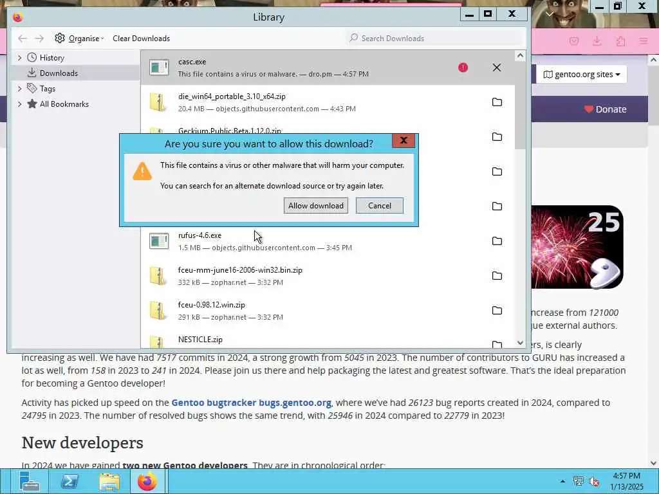Click the network icon in the system tray

click(x=579, y=481)
